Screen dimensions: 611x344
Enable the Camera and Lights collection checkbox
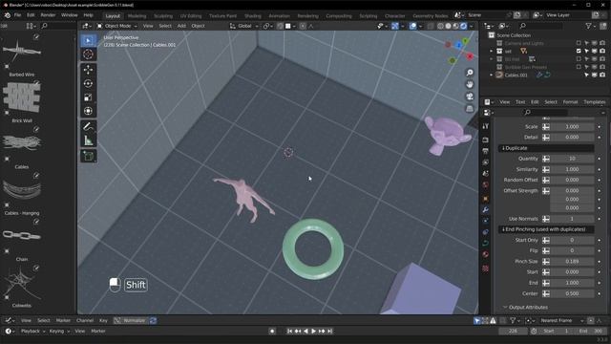[x=579, y=43]
